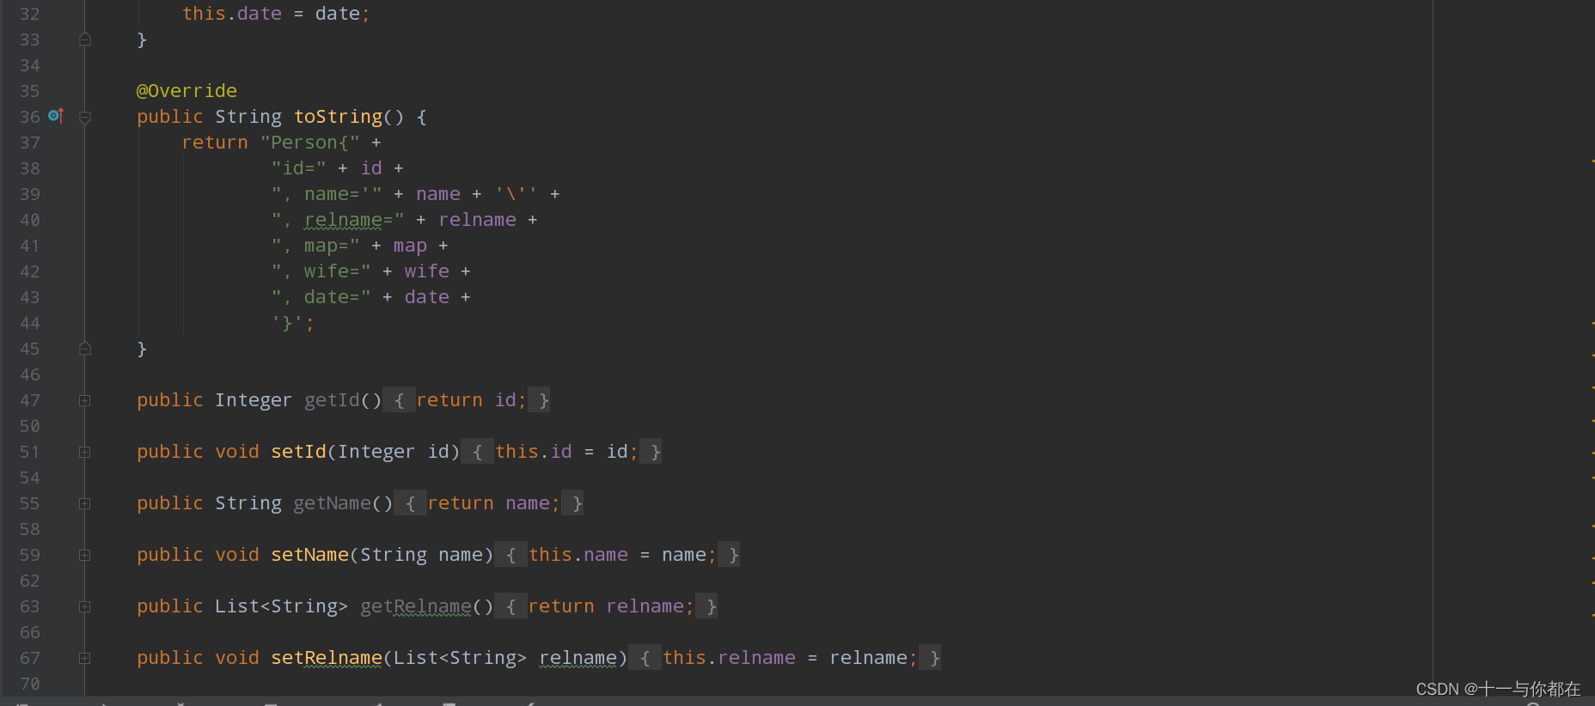Click the map variable on line 41
This screenshot has height=706, width=1595.
[410, 246]
